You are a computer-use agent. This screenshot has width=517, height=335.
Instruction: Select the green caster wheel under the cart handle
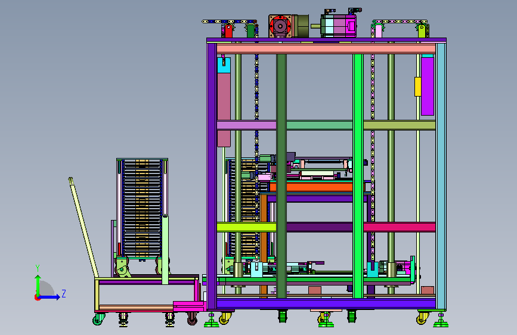[98, 319]
